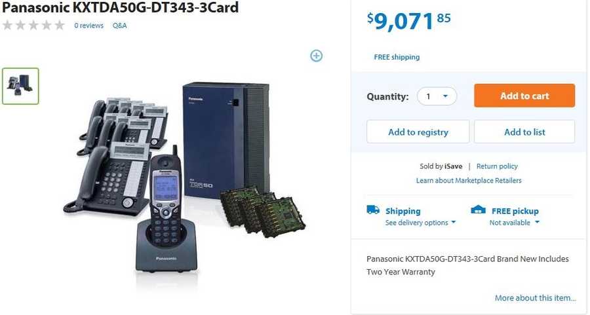This screenshot has width=590, height=315.
Task: Open Learn about Marketplace Retailers link
Action: pyautogui.click(x=469, y=181)
